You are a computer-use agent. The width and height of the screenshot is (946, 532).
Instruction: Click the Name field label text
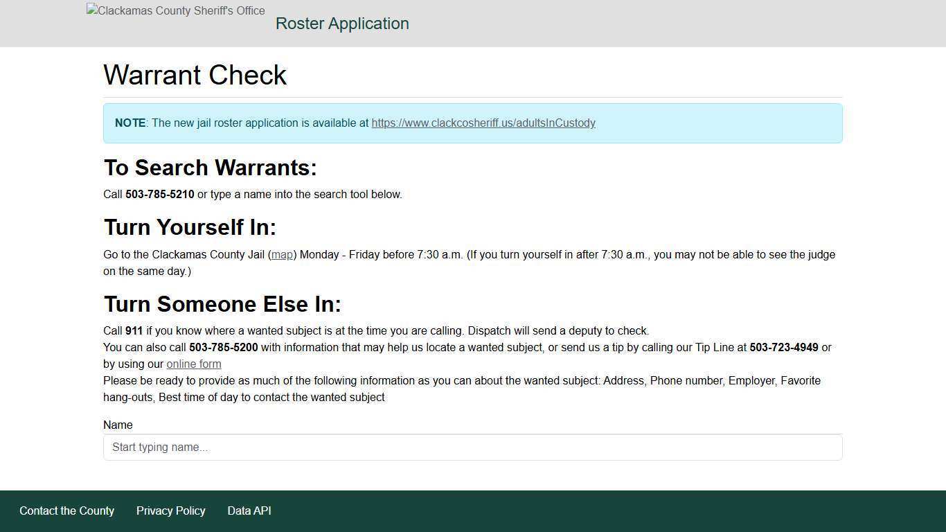click(118, 425)
